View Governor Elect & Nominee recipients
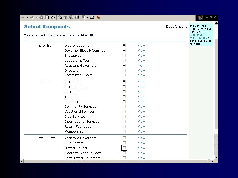The height and width of the screenshot is (178, 238). click(x=141, y=50)
